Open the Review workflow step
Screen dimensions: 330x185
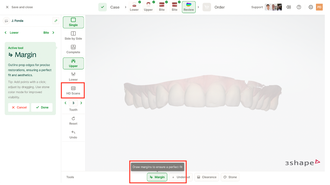pos(189,7)
